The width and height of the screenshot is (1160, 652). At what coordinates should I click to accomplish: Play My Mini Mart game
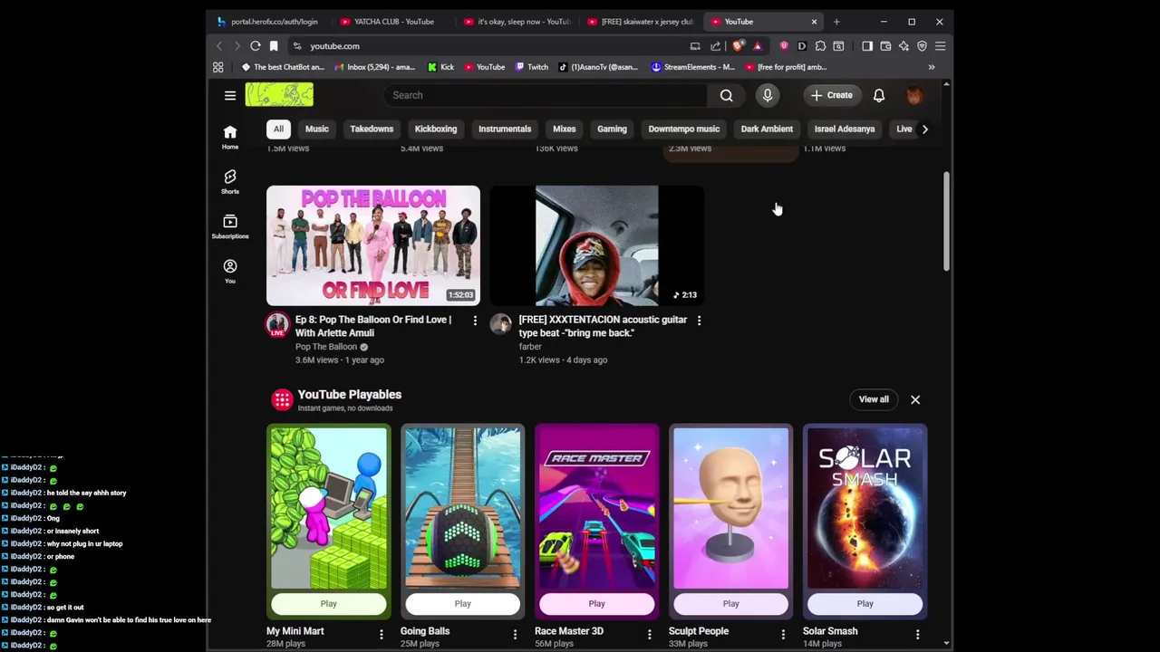[x=328, y=604]
